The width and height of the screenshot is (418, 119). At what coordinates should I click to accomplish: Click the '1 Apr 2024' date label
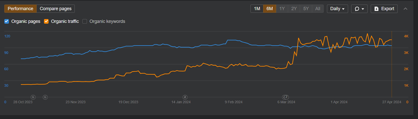(339, 102)
